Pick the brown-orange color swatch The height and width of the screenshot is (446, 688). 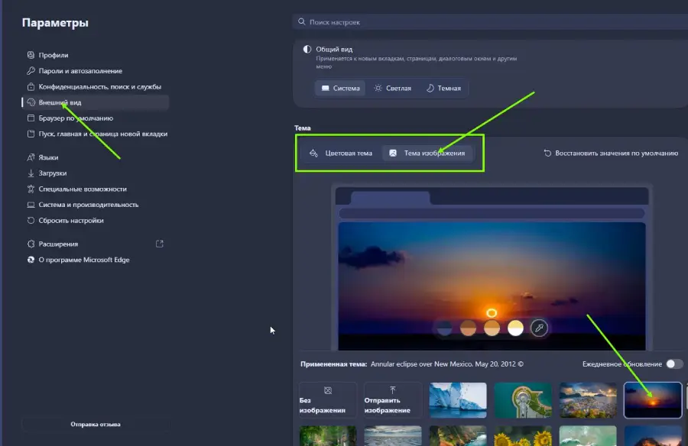pyautogui.click(x=468, y=328)
